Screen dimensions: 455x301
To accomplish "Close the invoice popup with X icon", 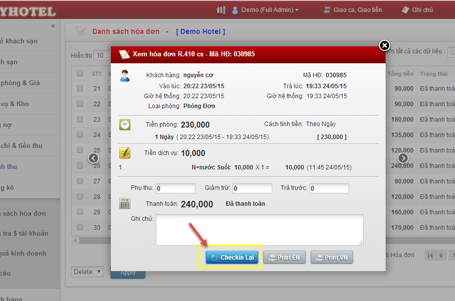I will (x=384, y=46).
